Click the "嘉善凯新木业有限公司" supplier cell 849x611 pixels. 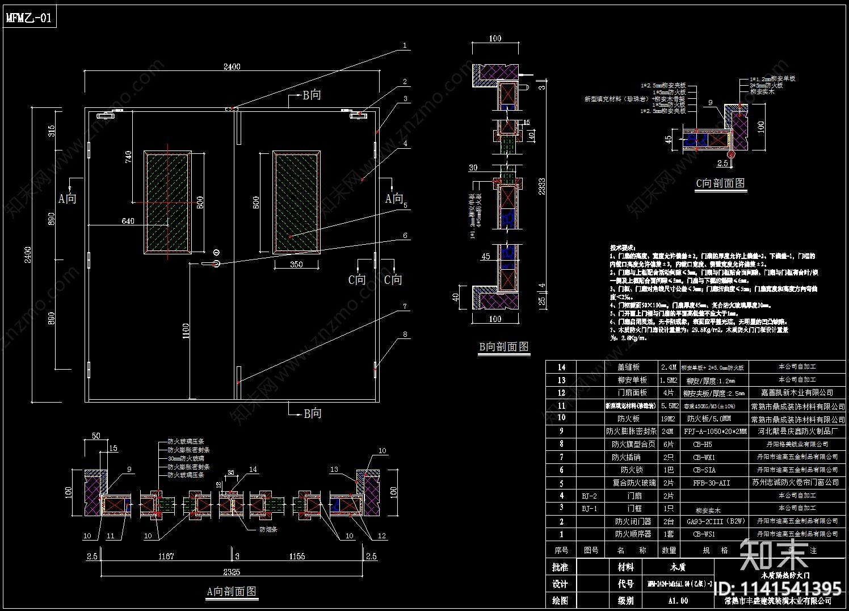click(797, 392)
